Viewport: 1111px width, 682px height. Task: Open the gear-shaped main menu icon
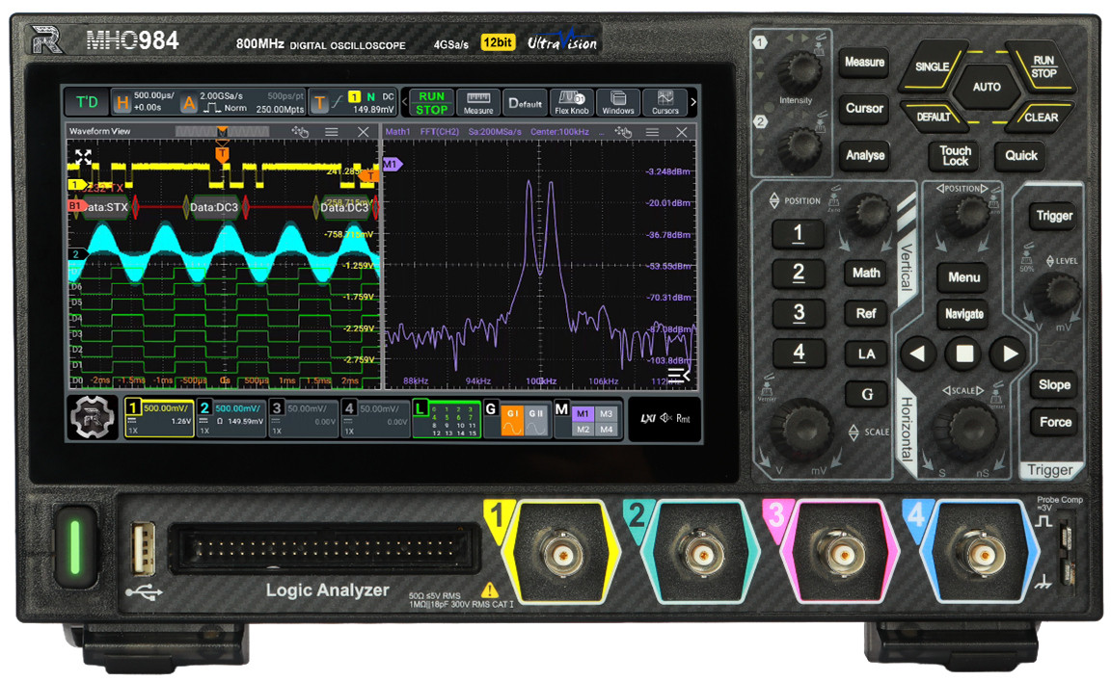coord(93,418)
